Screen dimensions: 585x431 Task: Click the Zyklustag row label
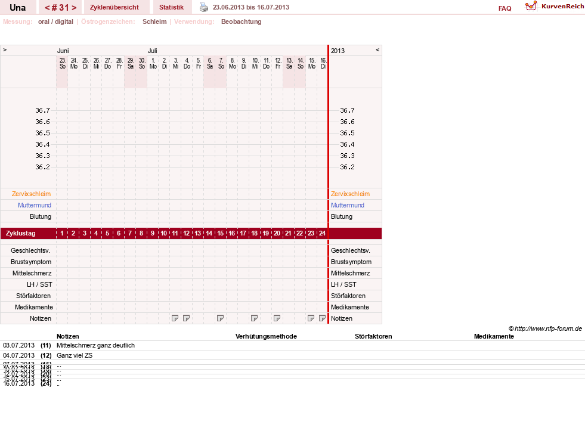20,234
